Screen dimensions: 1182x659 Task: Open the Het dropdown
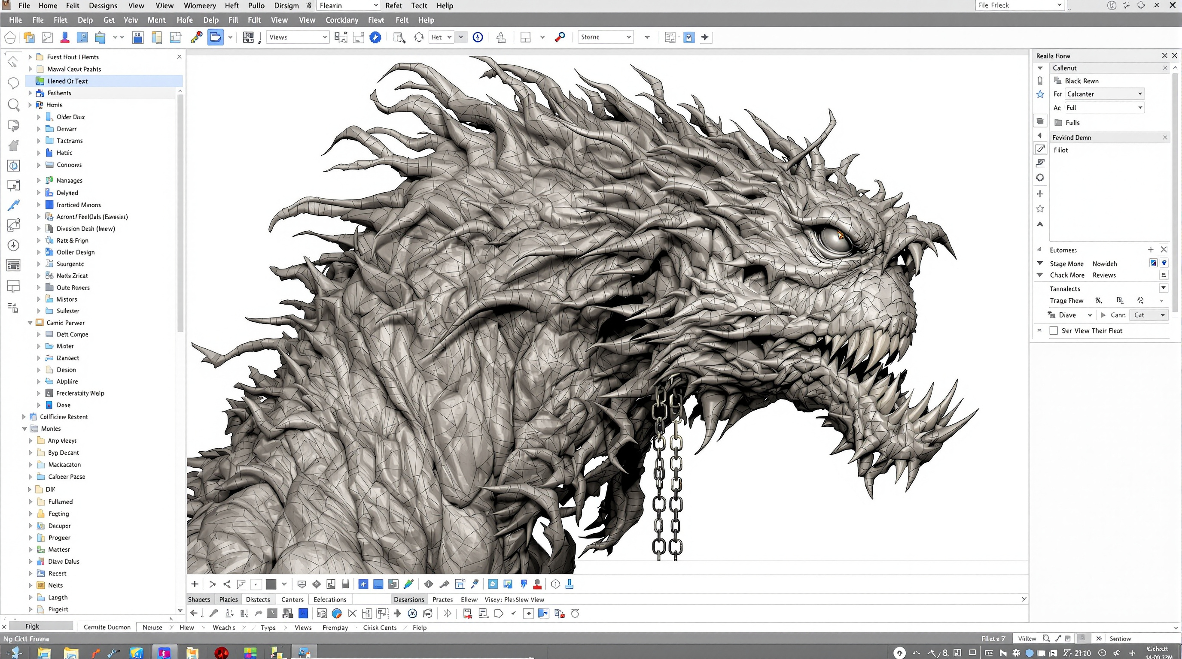click(x=442, y=37)
